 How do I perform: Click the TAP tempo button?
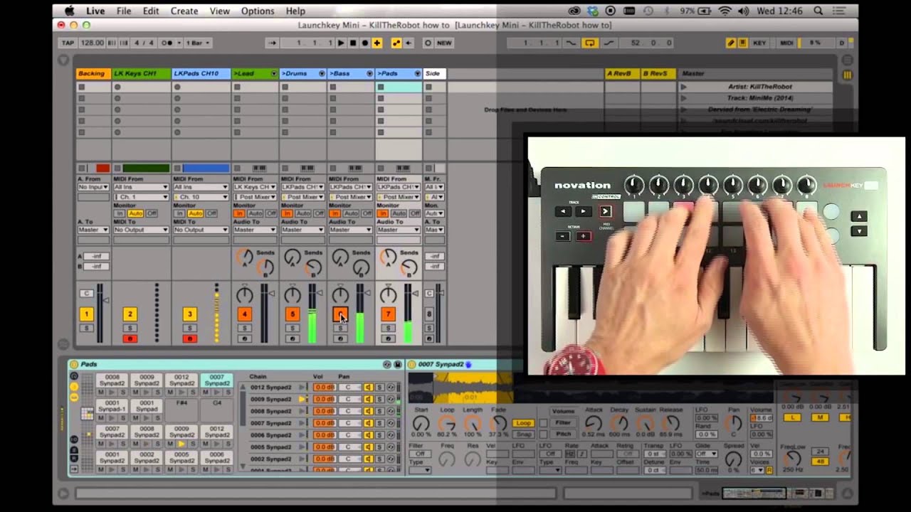click(x=68, y=43)
